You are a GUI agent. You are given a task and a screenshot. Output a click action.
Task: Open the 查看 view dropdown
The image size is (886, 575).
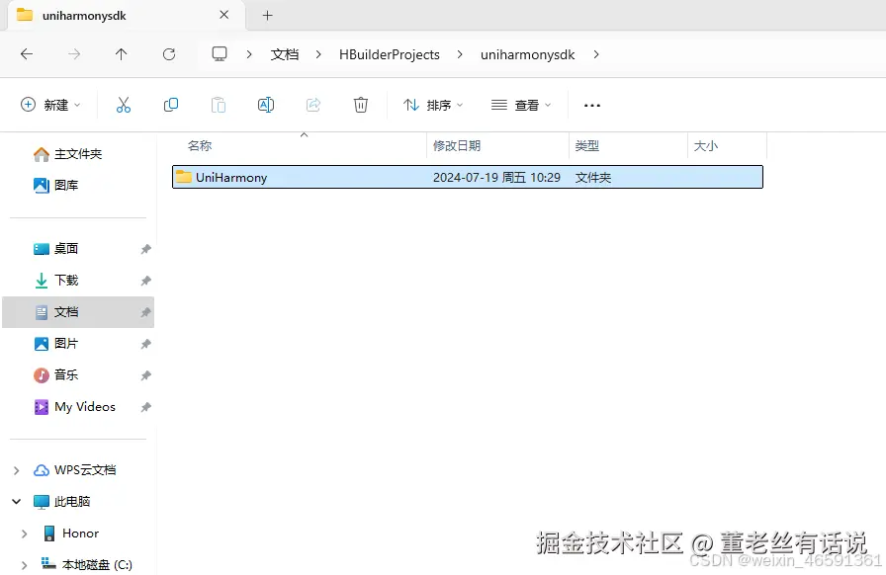tap(520, 105)
